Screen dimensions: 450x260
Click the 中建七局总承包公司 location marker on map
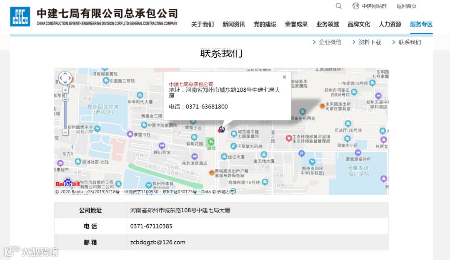[221, 130]
